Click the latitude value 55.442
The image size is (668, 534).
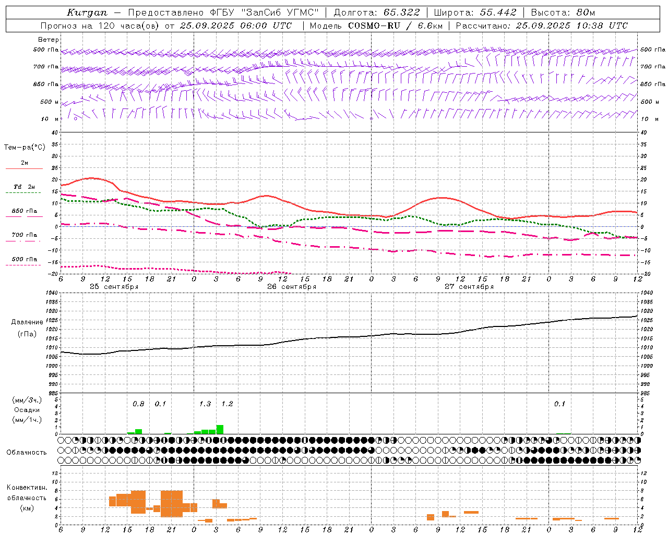coord(498,13)
